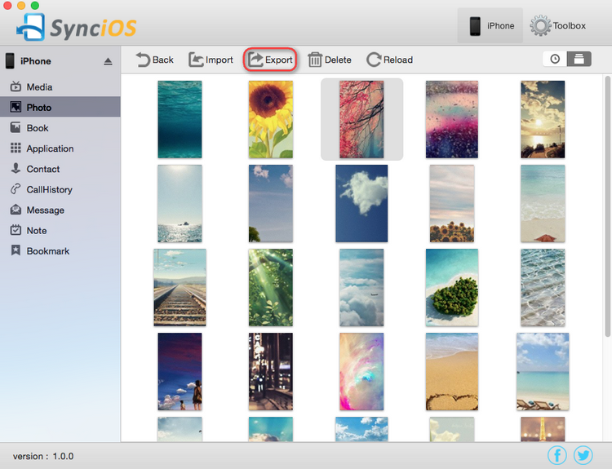Image resolution: width=612 pixels, height=469 pixels.
Task: Select the blue sky with tree photo
Action: point(270,203)
